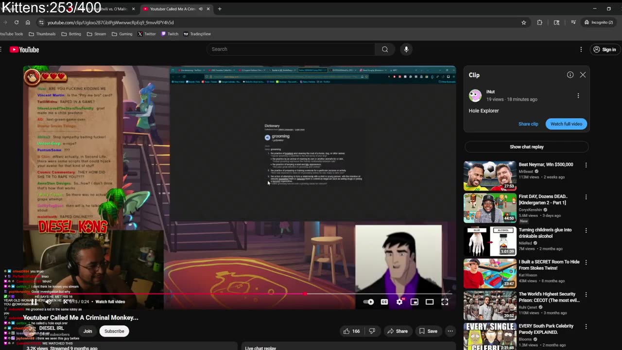Open Beat Neymar, Win $500,000 video thumbnail

pyautogui.click(x=490, y=175)
